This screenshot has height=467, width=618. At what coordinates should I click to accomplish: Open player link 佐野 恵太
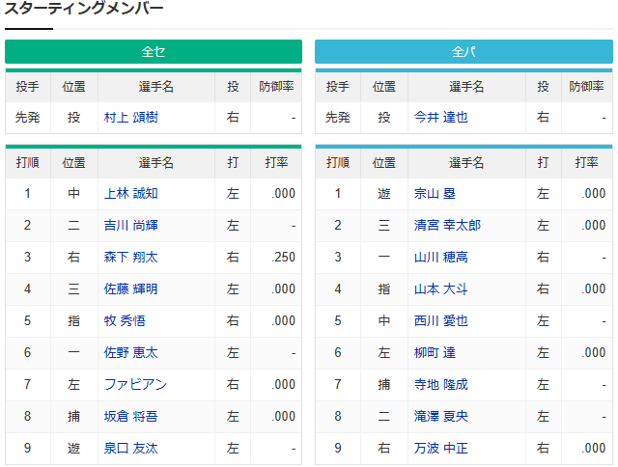[131, 353]
